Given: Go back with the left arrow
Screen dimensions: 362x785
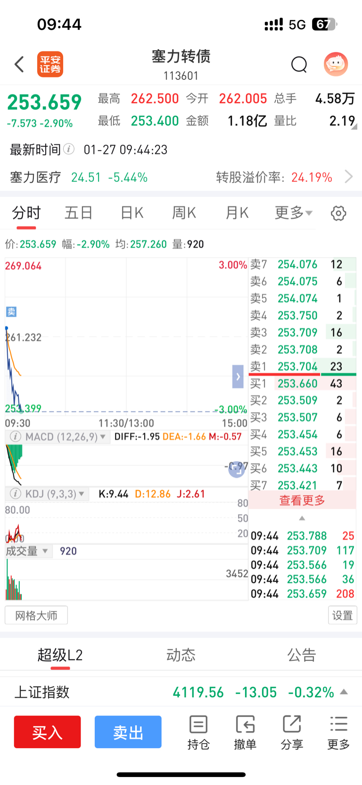Looking at the screenshot, I should coord(19,64).
